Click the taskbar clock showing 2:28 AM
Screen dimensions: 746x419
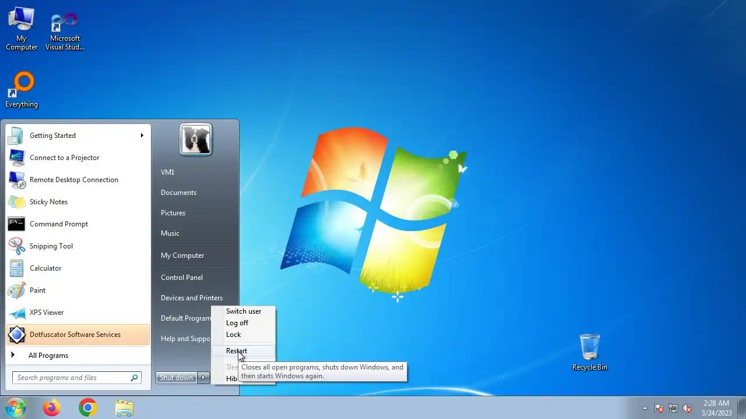pos(716,408)
